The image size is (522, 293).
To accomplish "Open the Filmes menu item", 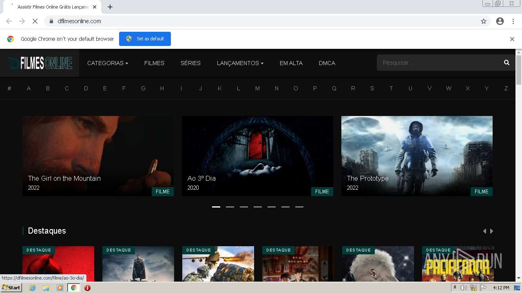I will point(154,63).
